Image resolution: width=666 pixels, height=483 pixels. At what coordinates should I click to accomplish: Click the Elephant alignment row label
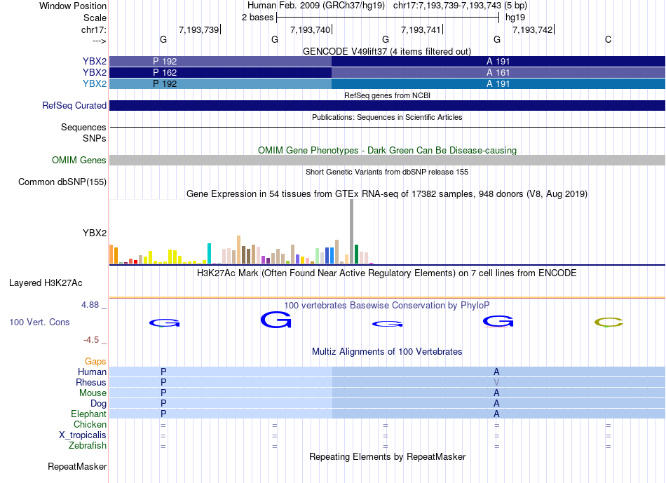pos(88,414)
